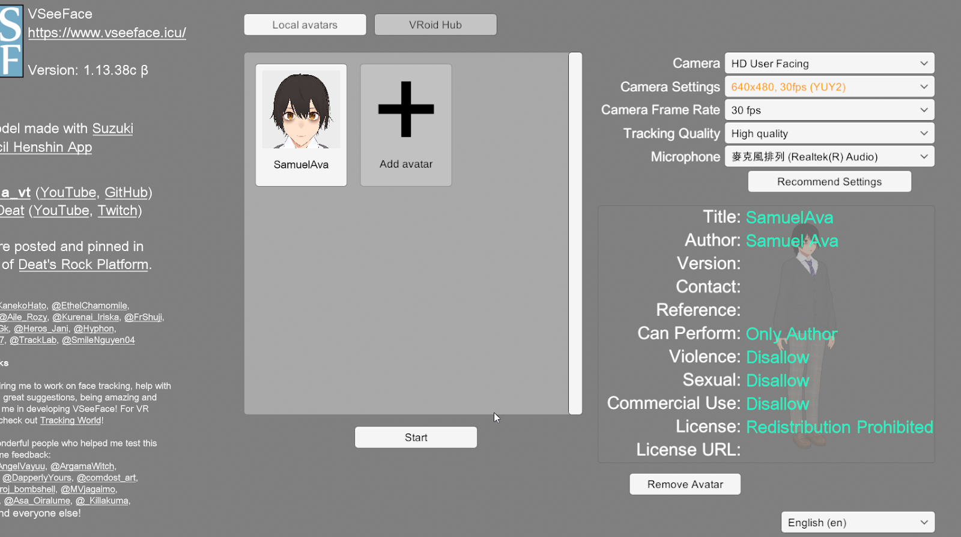Click the Commercial Use value Disallow
The height and width of the screenshot is (537, 961).
tap(777, 404)
